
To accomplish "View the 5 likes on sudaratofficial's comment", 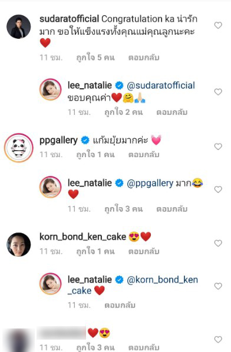I will tap(95, 58).
